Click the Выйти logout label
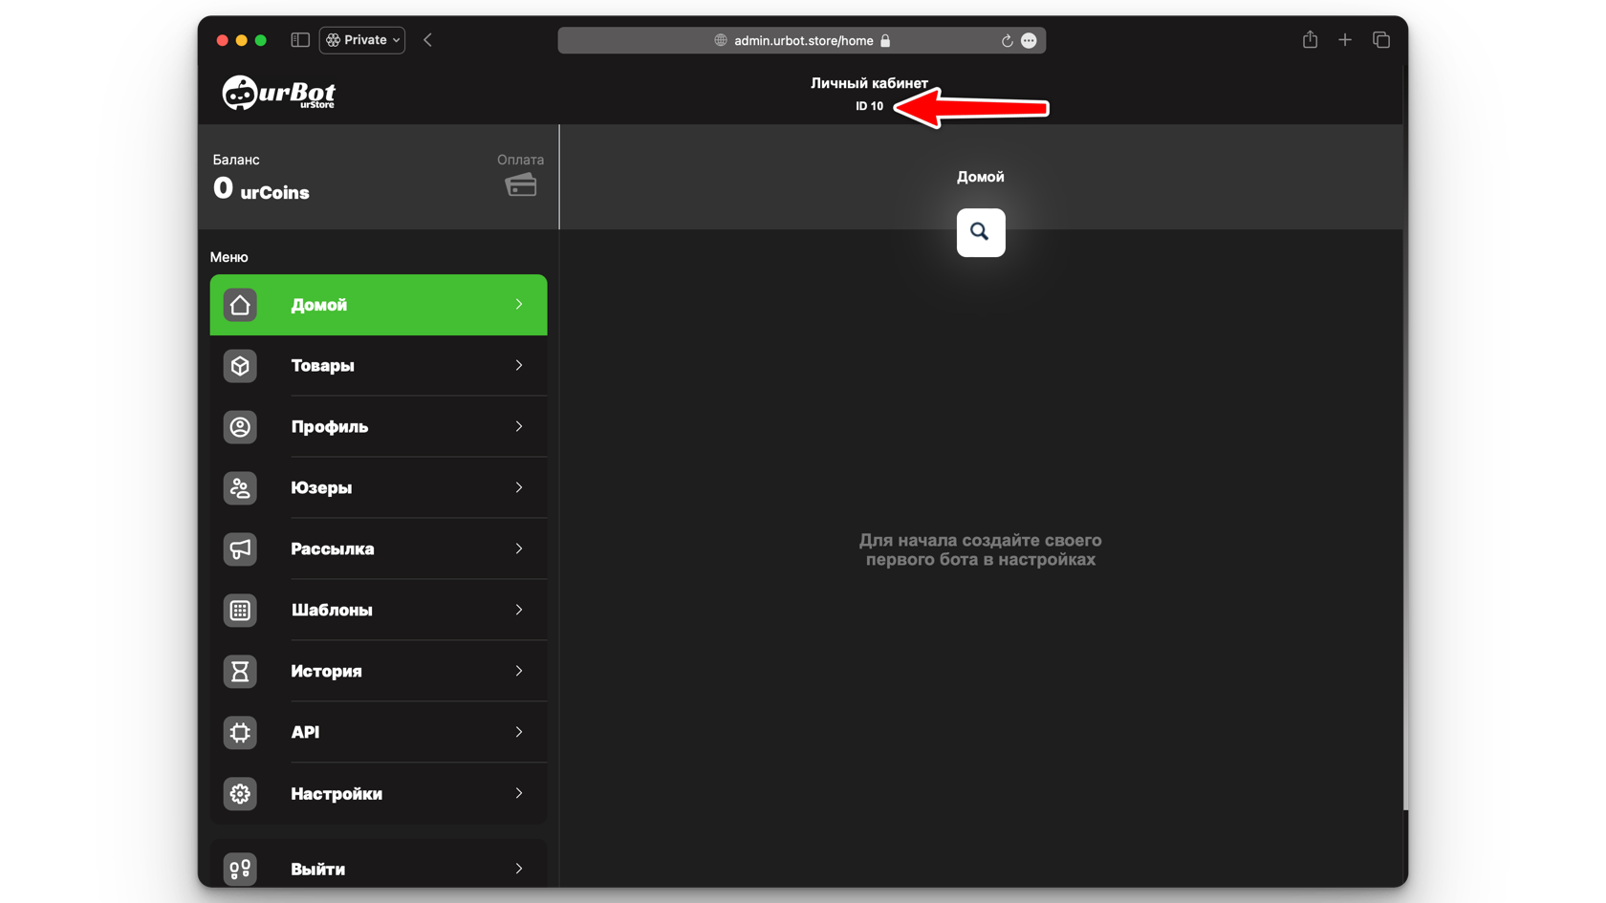 pyautogui.click(x=318, y=870)
